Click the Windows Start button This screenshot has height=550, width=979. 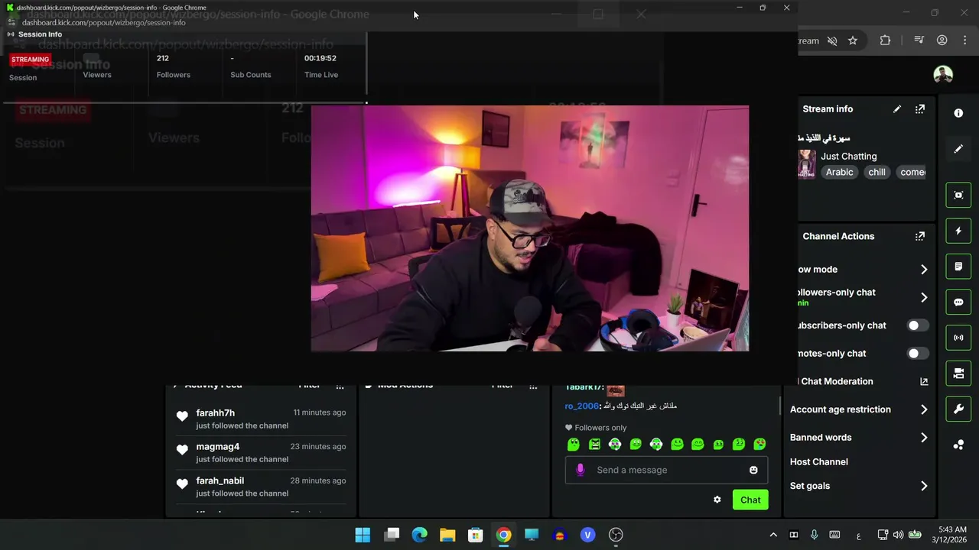pyautogui.click(x=363, y=535)
